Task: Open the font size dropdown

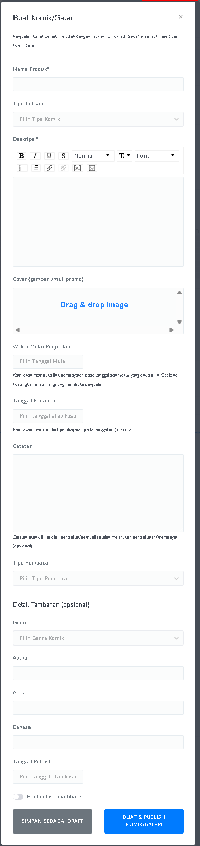Action: 124,156
